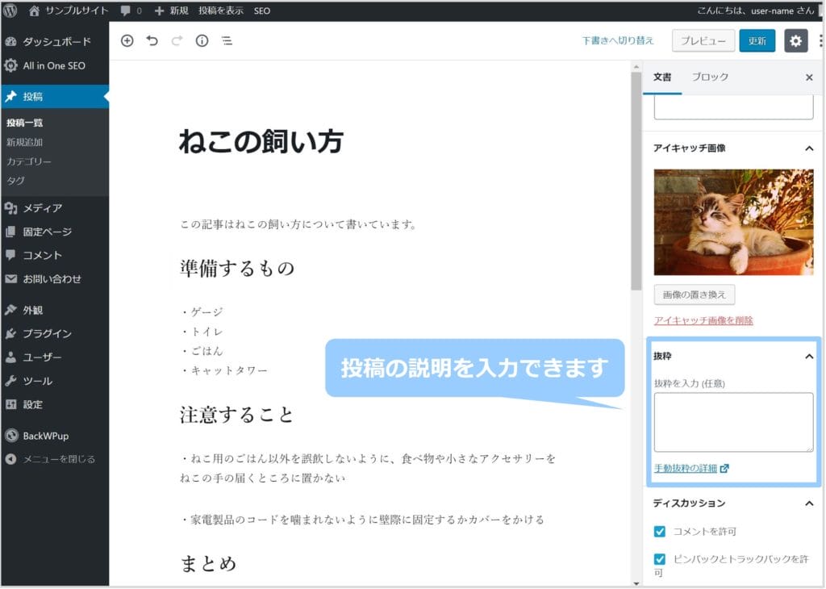Close the settings sidebar with X
Viewport: 826px width, 589px height.
(x=809, y=77)
